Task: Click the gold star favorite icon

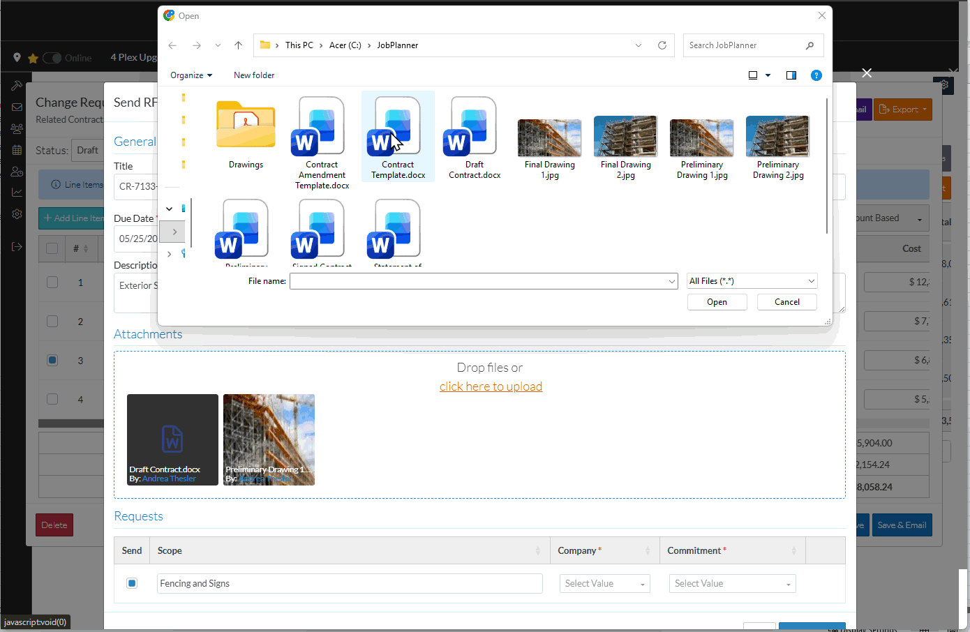Action: [x=32, y=58]
